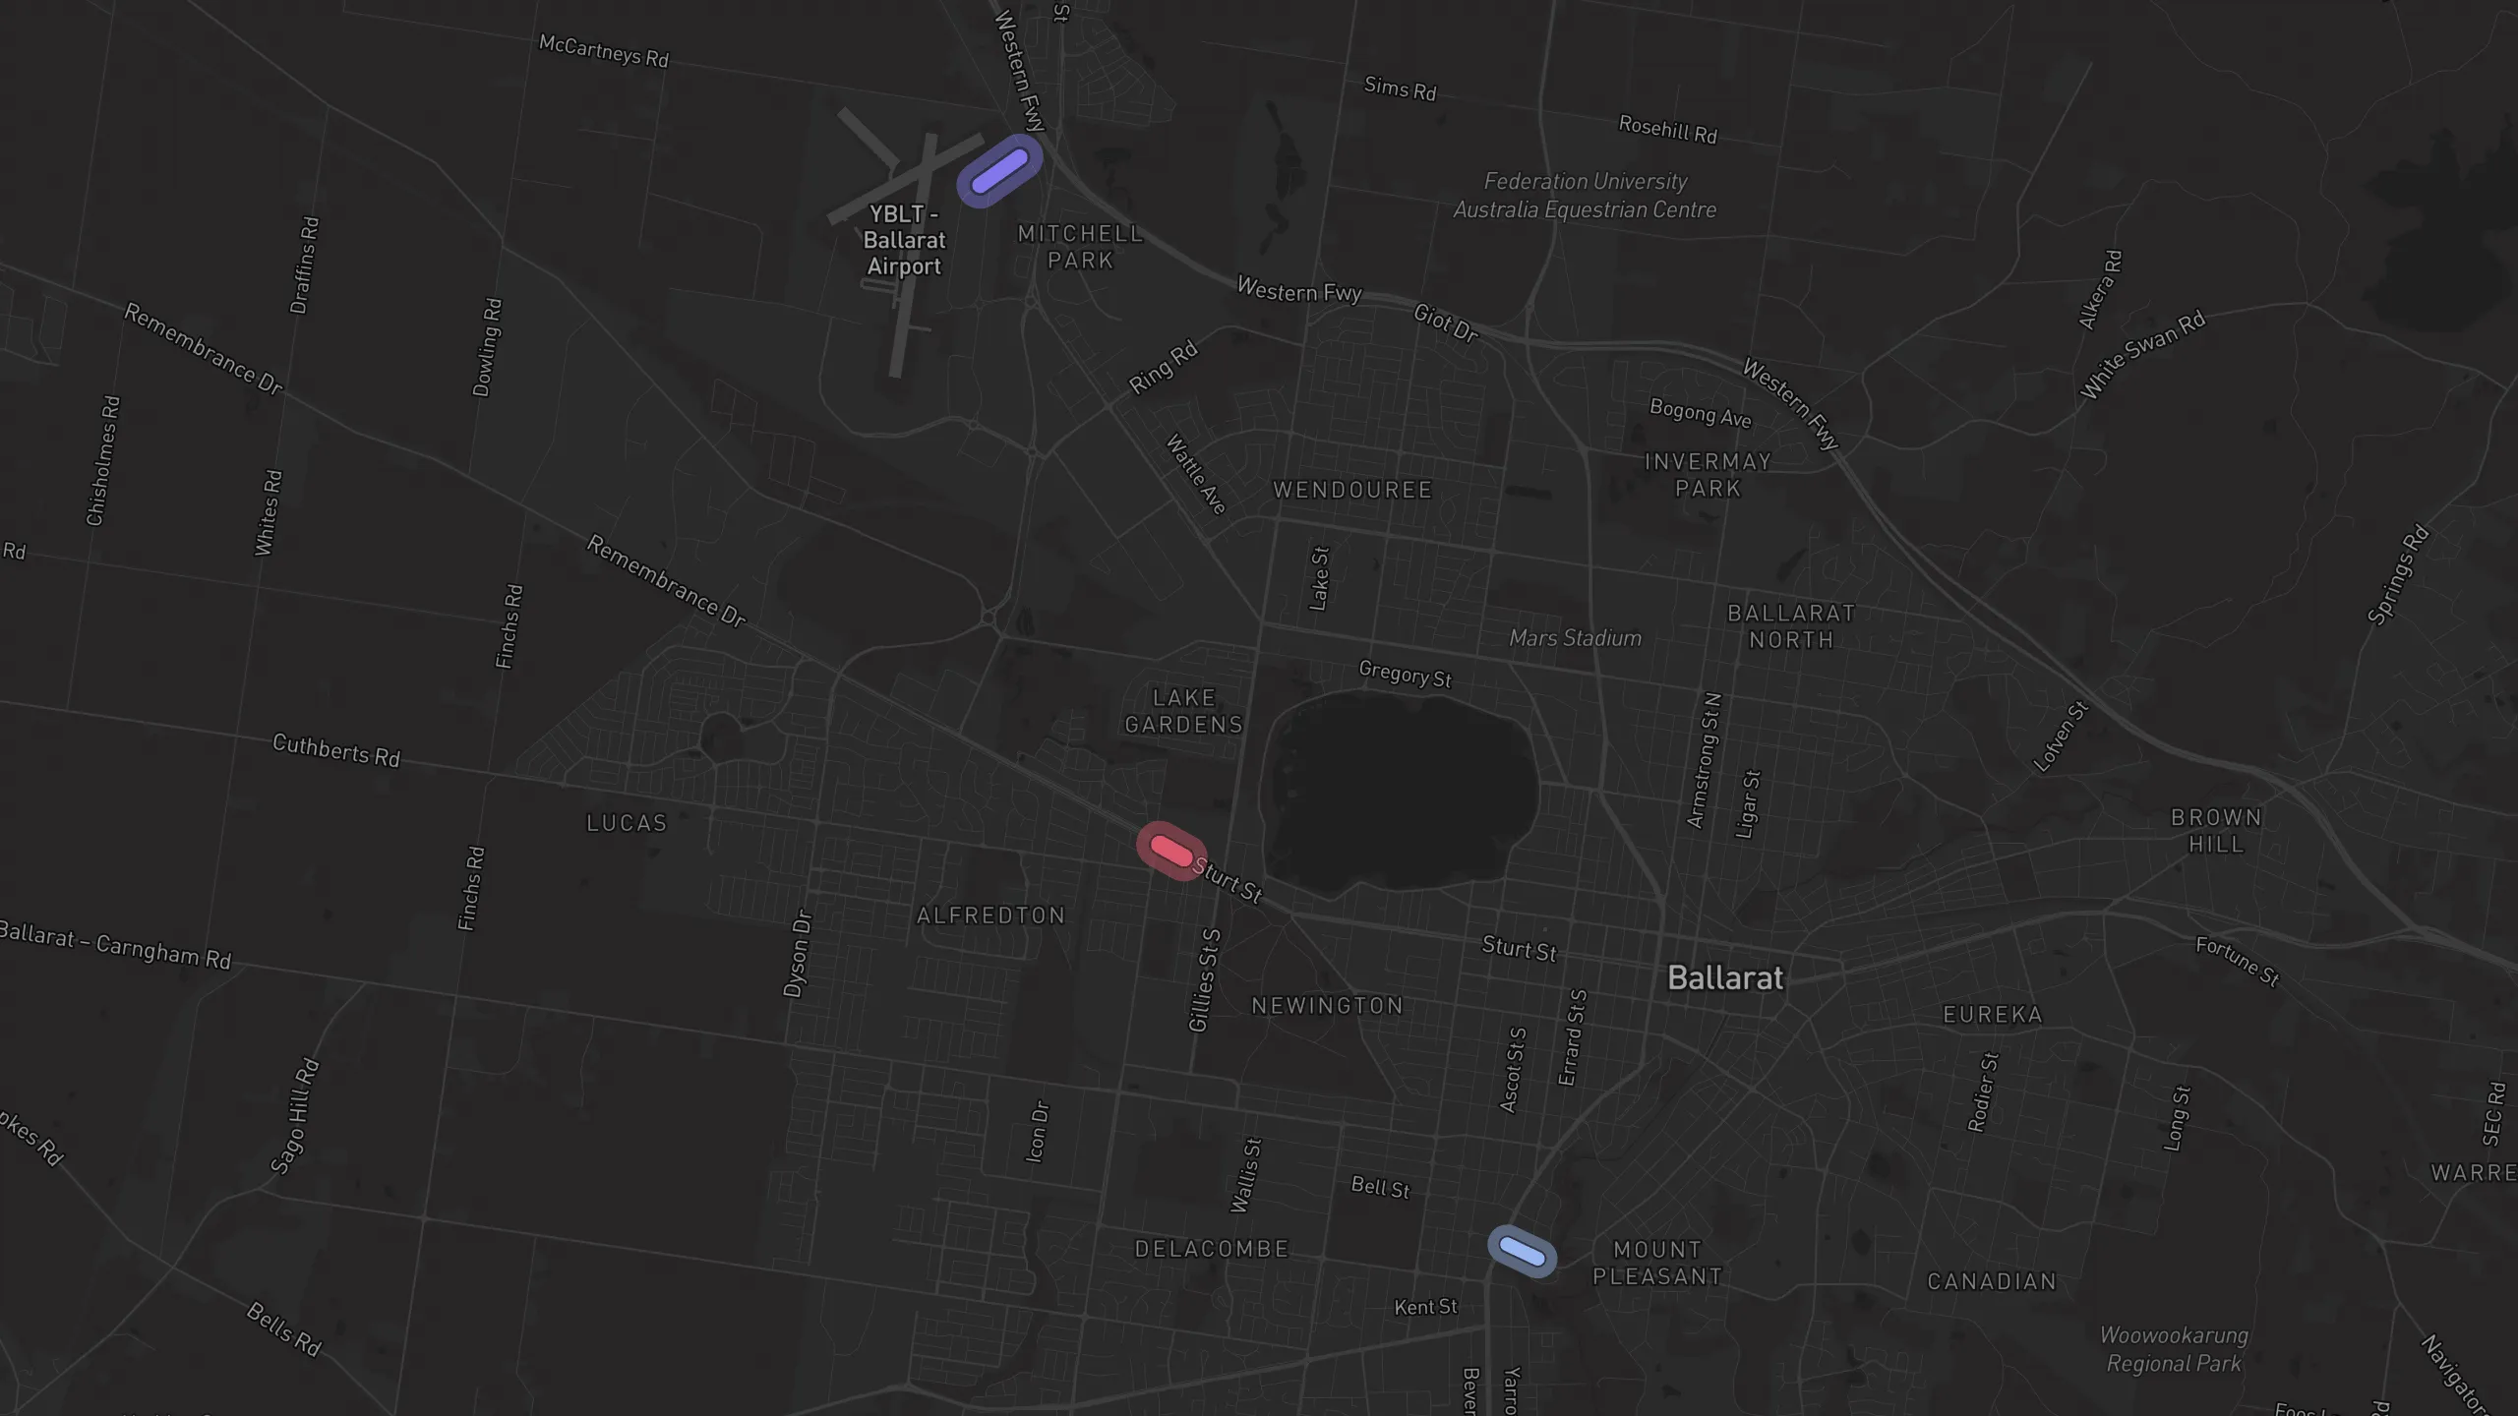This screenshot has width=2518, height=1416.
Task: Click the Wattle Ave label
Action: (1196, 474)
